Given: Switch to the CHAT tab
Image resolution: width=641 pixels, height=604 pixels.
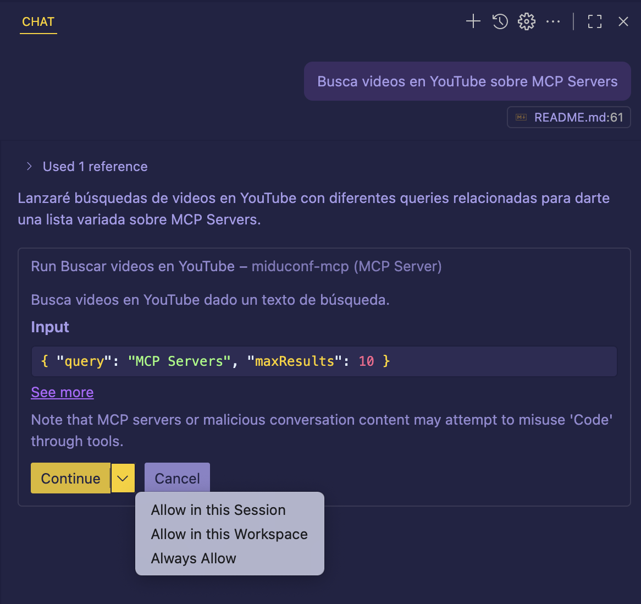Looking at the screenshot, I should coord(38,22).
